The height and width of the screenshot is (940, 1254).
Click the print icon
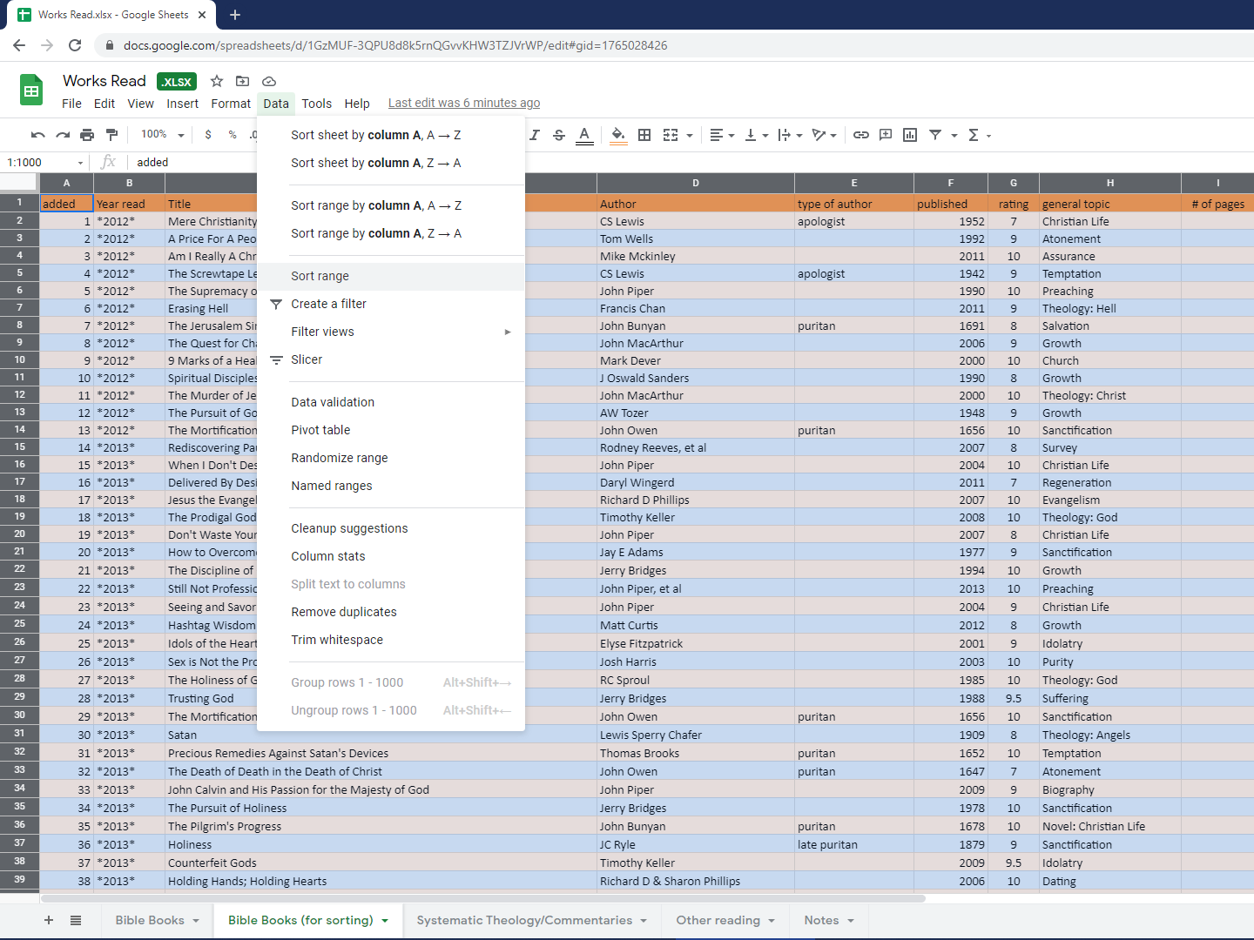coord(87,135)
